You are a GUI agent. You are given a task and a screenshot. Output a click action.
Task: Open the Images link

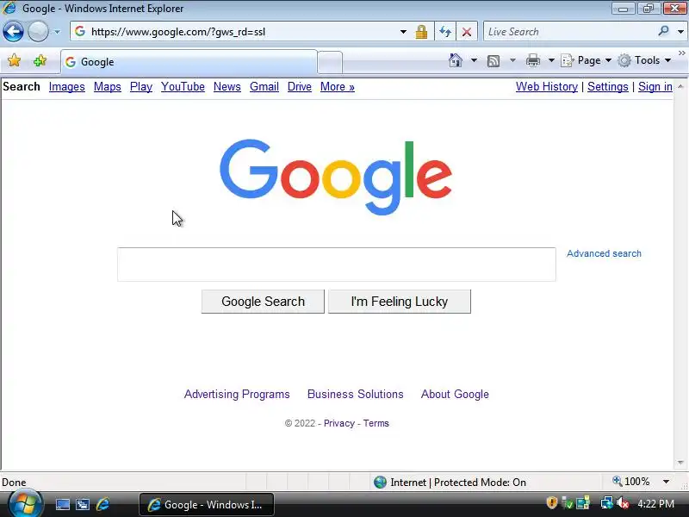click(x=67, y=87)
